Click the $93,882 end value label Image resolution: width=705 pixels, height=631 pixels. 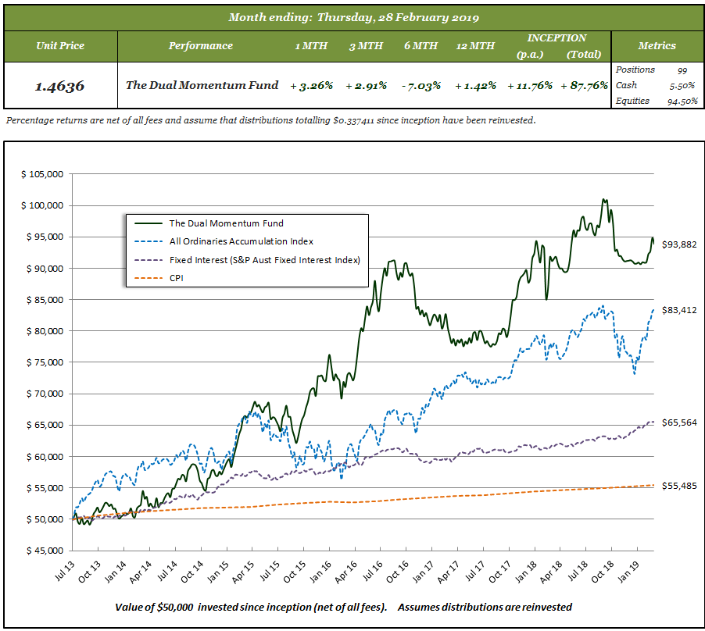tap(678, 244)
